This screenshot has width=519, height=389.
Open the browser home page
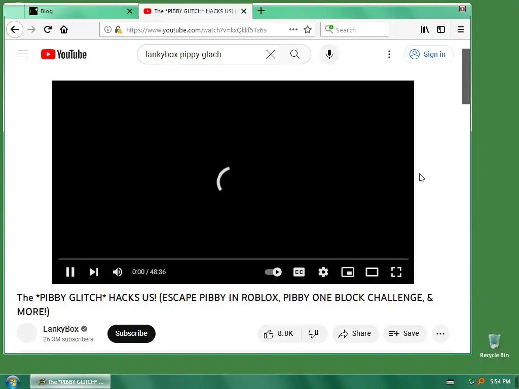63,29
